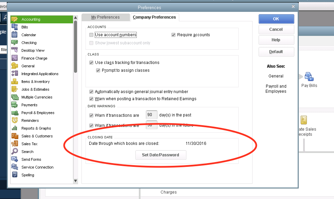Switch to the My Preferences tab
334x199 pixels.
[x=105, y=17]
